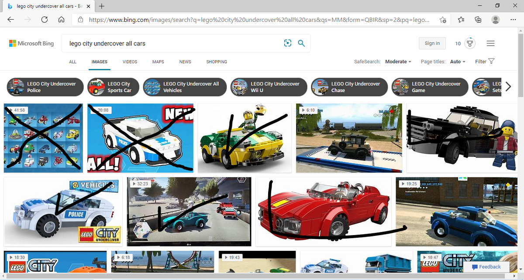Open the SHOPPING tab
The height and width of the screenshot is (280, 524).
tap(217, 62)
